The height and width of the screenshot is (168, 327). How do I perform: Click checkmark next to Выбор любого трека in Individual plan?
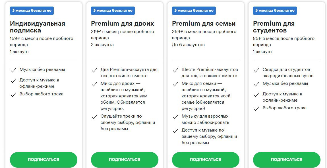tap(13, 95)
